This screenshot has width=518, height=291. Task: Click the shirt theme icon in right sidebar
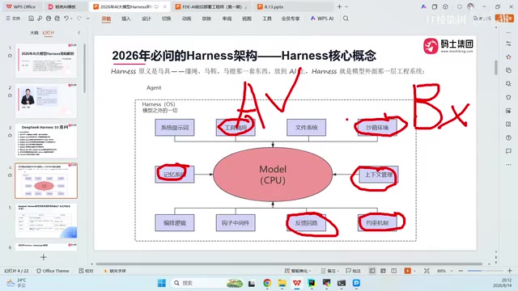click(508, 97)
